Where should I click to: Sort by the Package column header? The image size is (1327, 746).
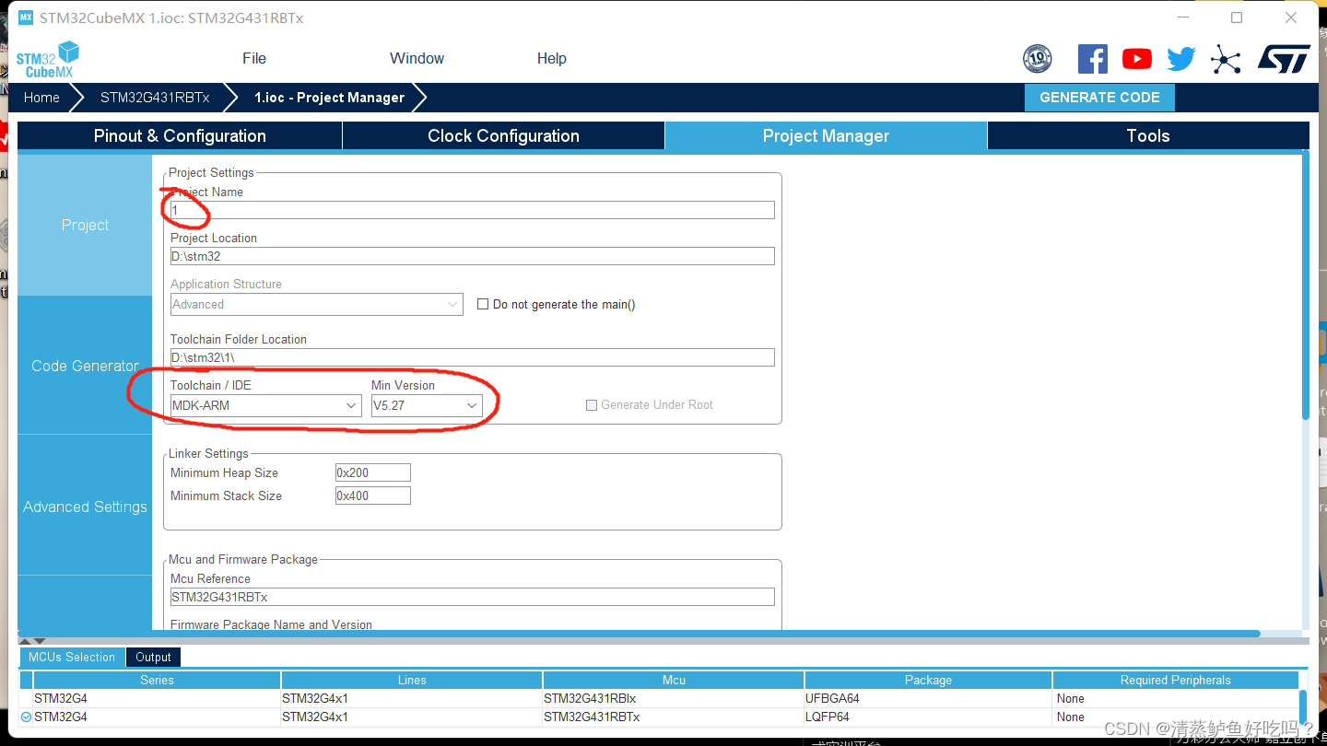[928, 680]
